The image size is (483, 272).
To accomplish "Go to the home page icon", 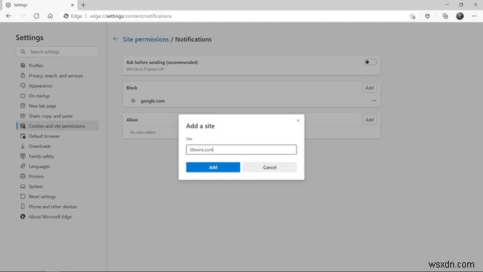I will (51, 16).
